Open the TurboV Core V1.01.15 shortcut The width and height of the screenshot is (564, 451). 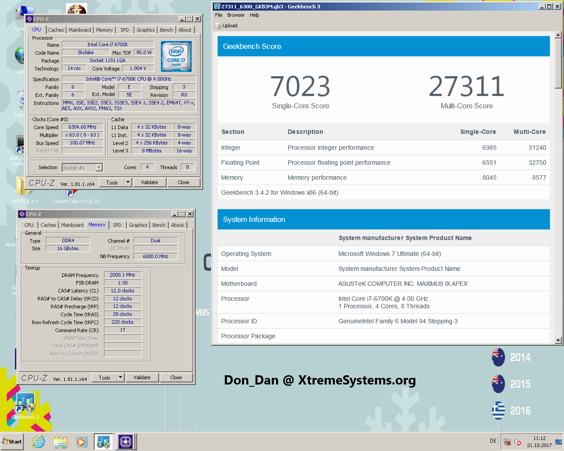click(x=76, y=196)
